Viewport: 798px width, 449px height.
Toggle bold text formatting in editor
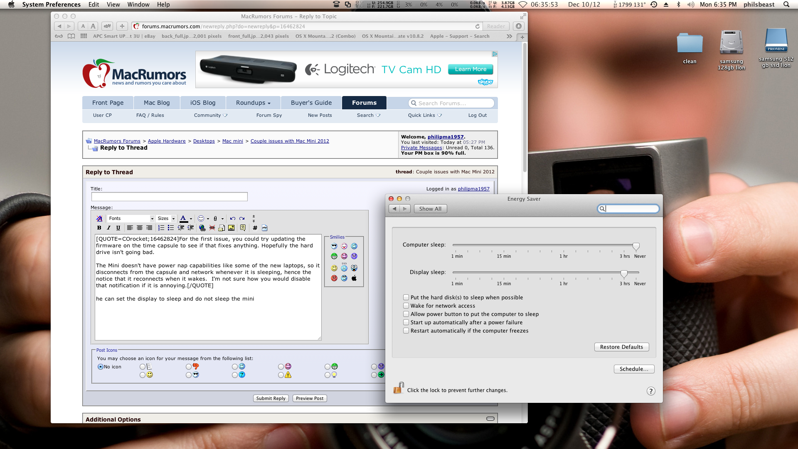pos(99,228)
